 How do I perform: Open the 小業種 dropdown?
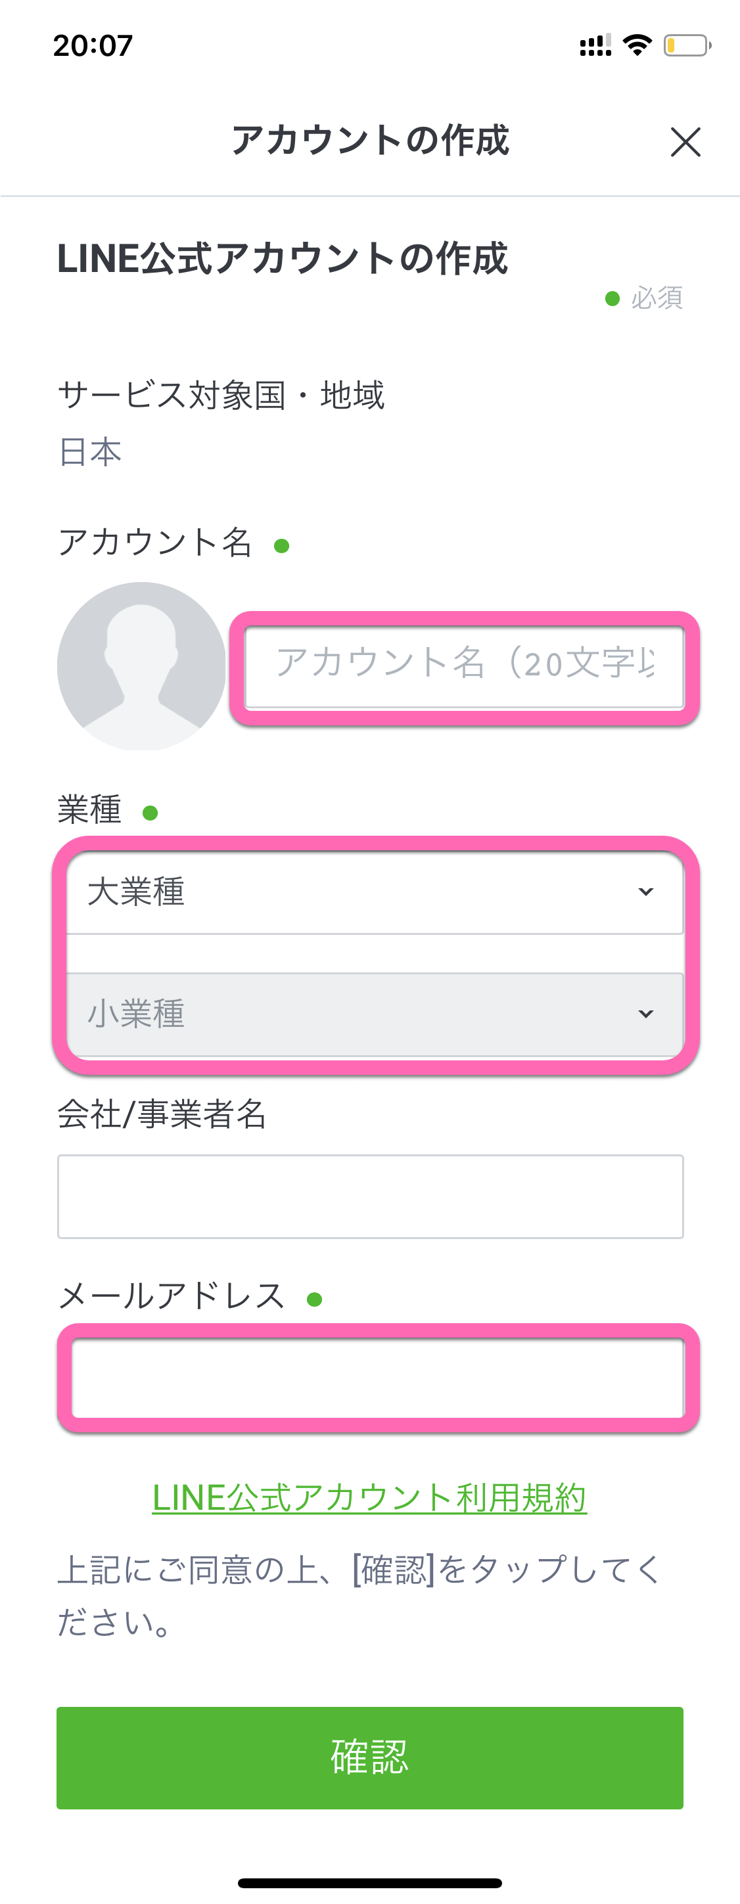(375, 1013)
